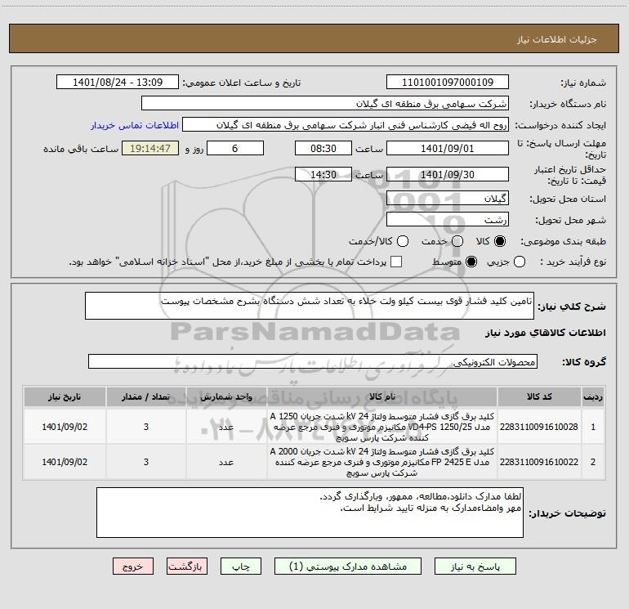Click the VD4-PS 1250/25 product name cell
Image resolution: width=629 pixels, height=609 pixels.
click(x=382, y=427)
